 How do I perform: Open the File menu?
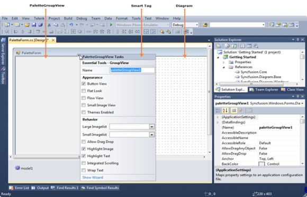click(5, 18)
